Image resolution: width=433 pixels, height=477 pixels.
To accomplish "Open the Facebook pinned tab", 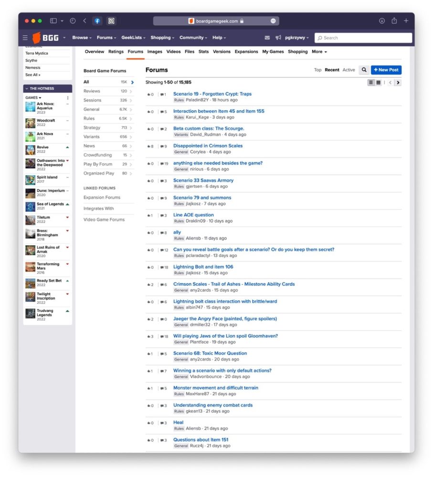I will 97,21.
